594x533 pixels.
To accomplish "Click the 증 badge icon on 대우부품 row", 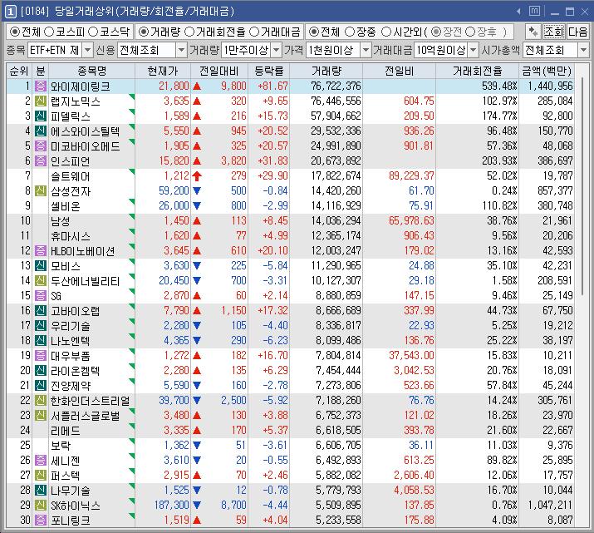I will (x=41, y=355).
